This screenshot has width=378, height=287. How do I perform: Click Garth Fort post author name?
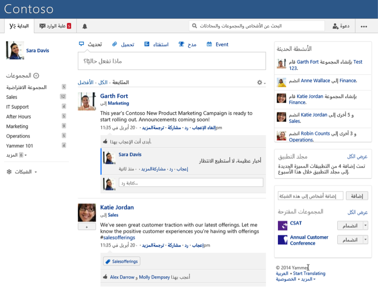114,96
